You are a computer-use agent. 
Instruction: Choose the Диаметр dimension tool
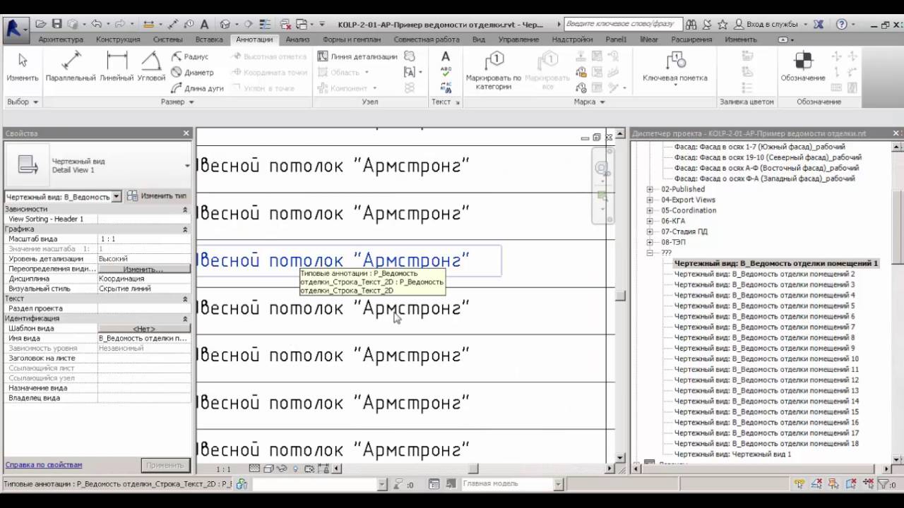[192, 73]
